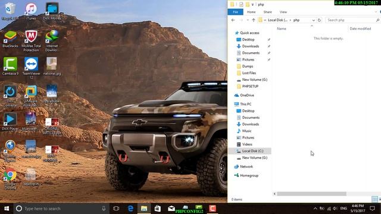Select Quick access in navigation pane

(x=249, y=33)
